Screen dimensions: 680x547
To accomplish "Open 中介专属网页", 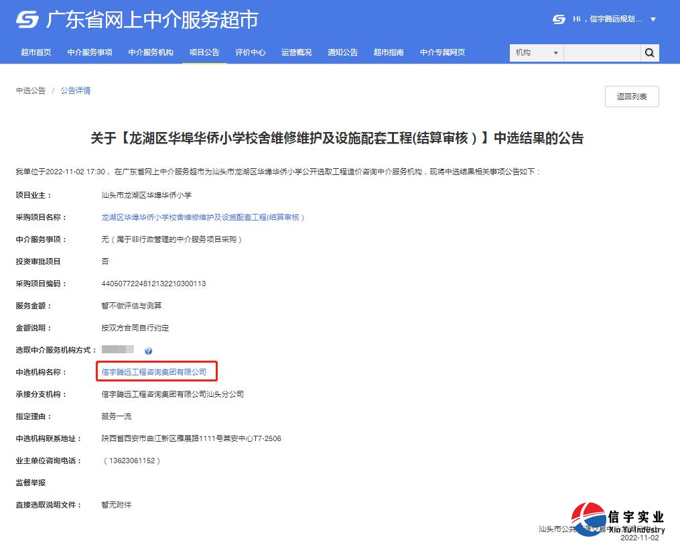I will click(442, 52).
